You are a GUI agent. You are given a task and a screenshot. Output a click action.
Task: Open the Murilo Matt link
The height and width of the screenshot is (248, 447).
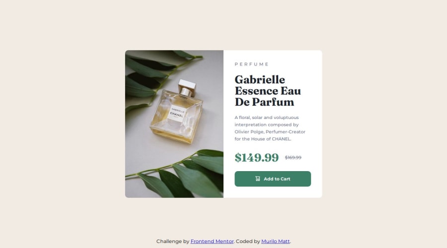pyautogui.click(x=275, y=241)
